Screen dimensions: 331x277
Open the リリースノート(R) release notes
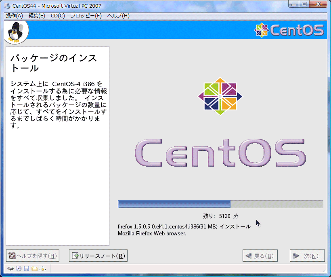98,256
